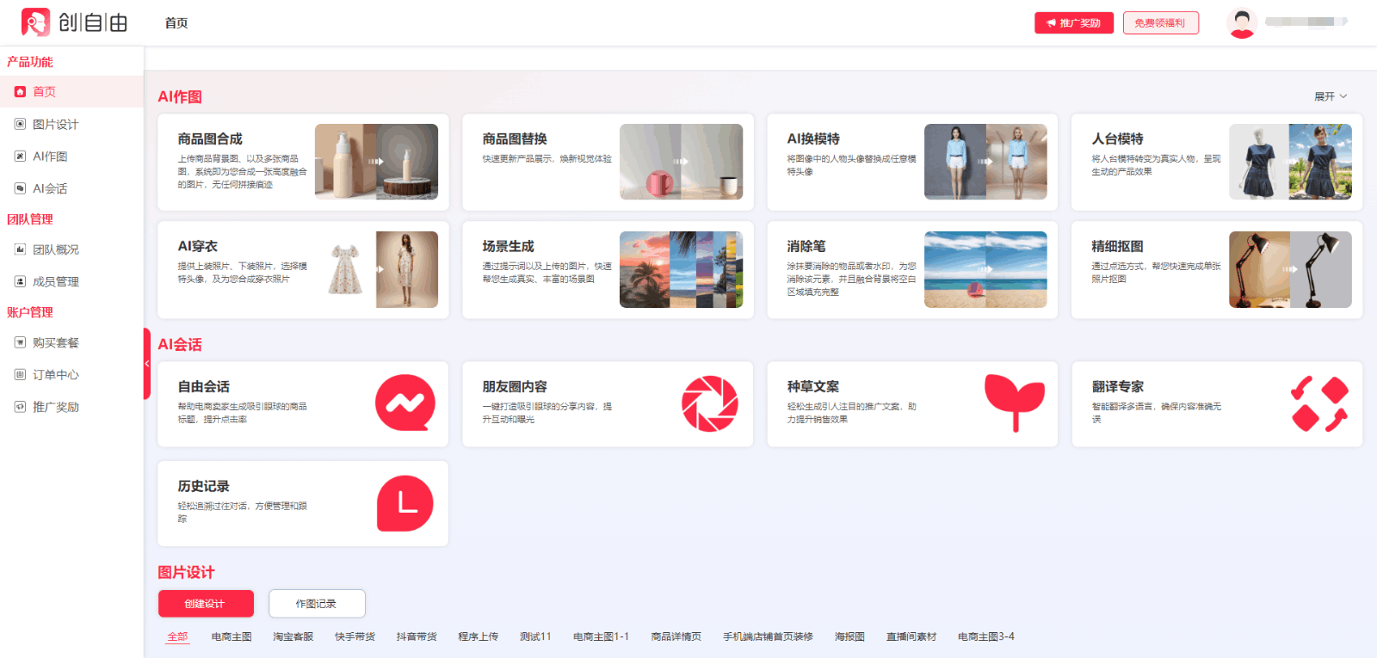The height and width of the screenshot is (658, 1377).
Task: Click the 商品图替换 card title
Action: point(515,138)
